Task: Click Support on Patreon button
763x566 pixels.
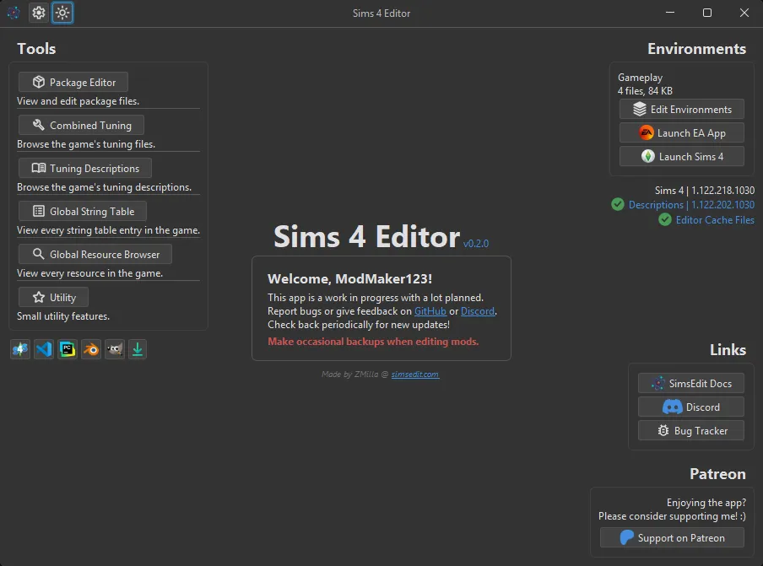Action: (x=672, y=538)
